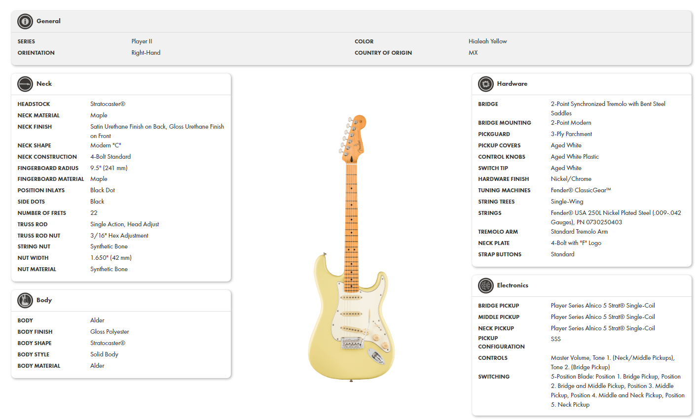
Task: Click the '4-Bolt Standard' neck construction value
Action: pos(110,157)
